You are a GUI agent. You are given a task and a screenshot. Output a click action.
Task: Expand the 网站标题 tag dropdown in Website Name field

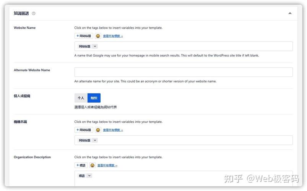(x=95, y=46)
